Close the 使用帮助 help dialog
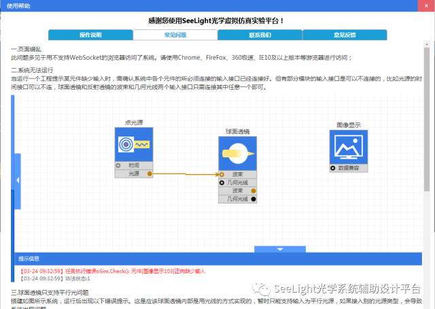 coord(426,5)
